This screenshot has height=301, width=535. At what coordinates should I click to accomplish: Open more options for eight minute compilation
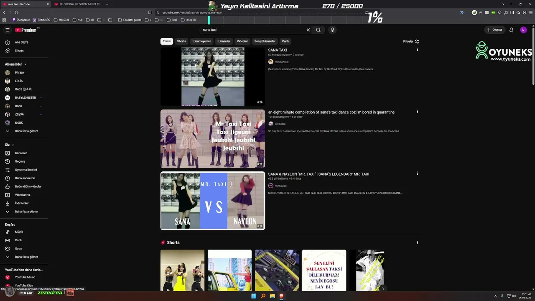[x=417, y=112]
